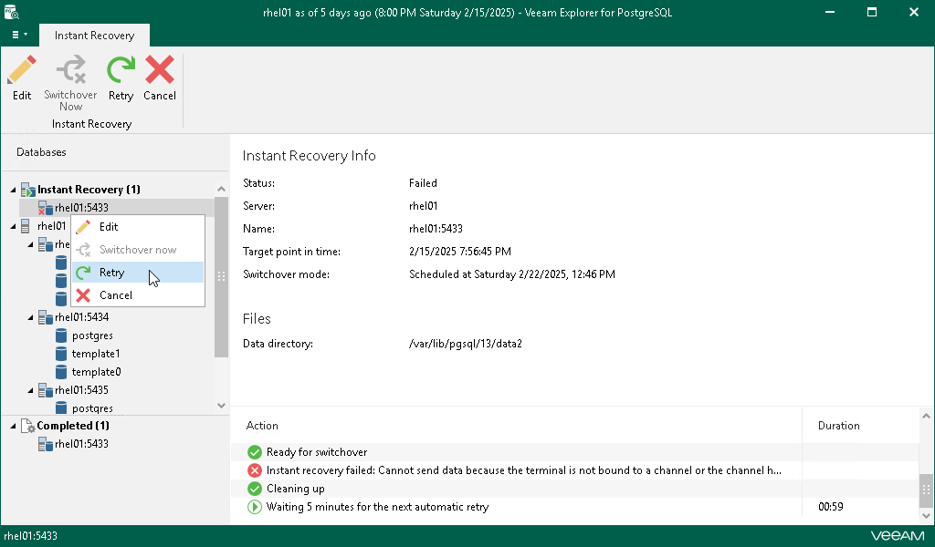Click the pencil icon in context menu
The width and height of the screenshot is (935, 547).
pos(83,227)
